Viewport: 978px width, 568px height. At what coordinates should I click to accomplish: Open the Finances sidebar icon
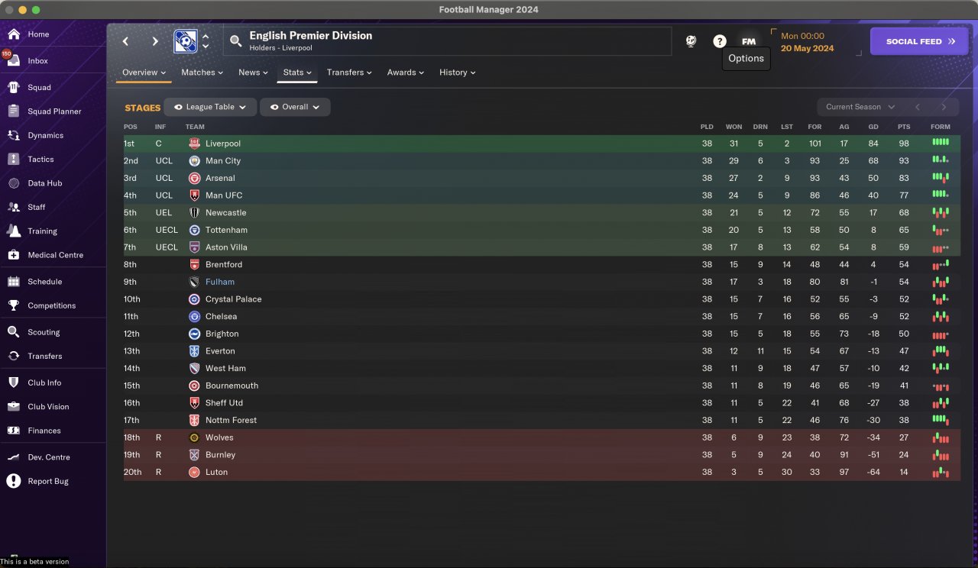(14, 431)
